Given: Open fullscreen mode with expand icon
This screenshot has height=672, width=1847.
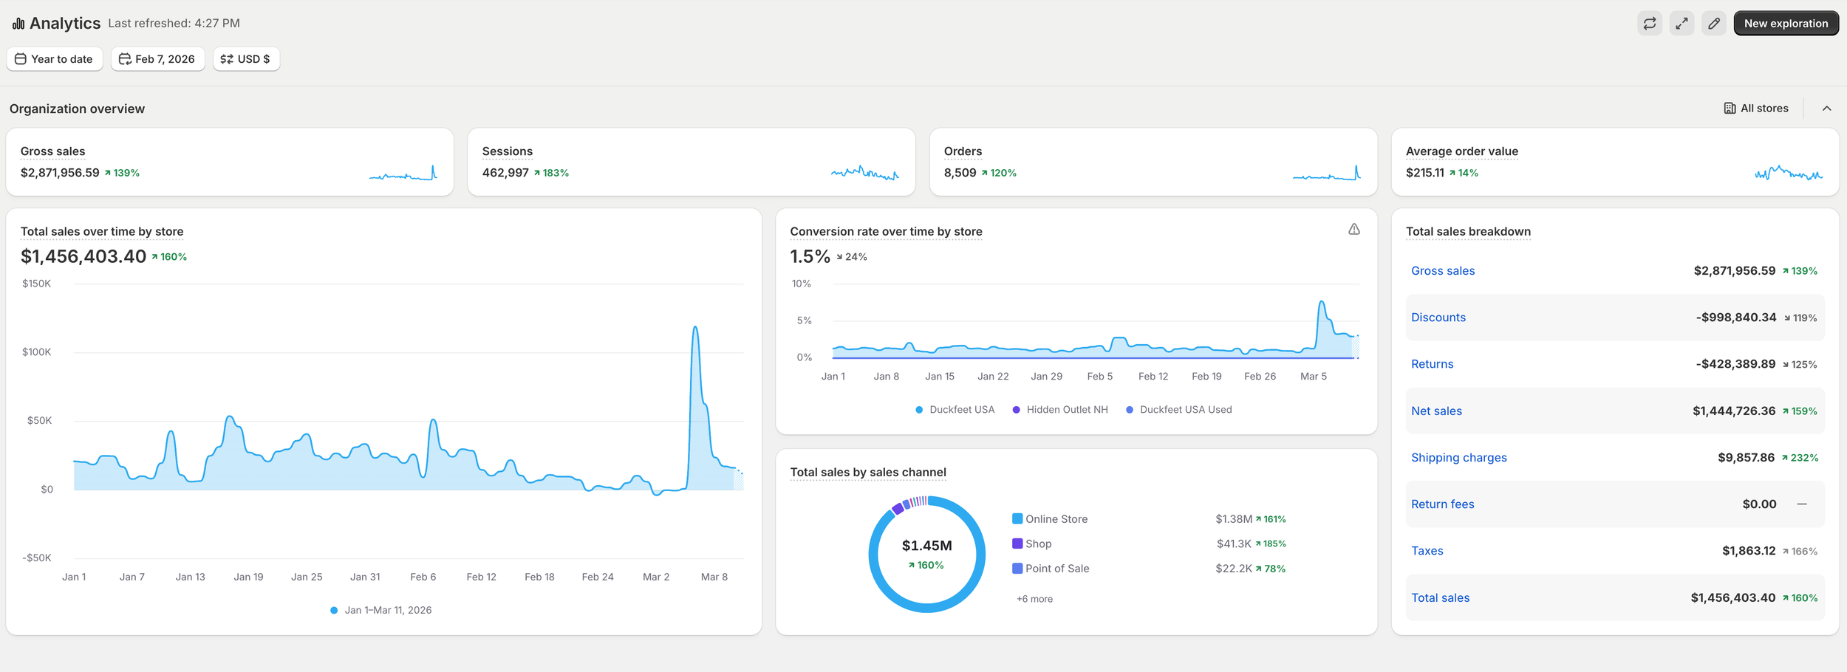Looking at the screenshot, I should 1682,24.
